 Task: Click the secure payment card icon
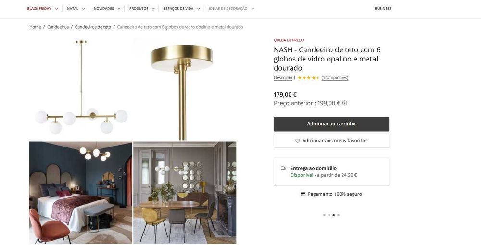[x=303, y=194]
